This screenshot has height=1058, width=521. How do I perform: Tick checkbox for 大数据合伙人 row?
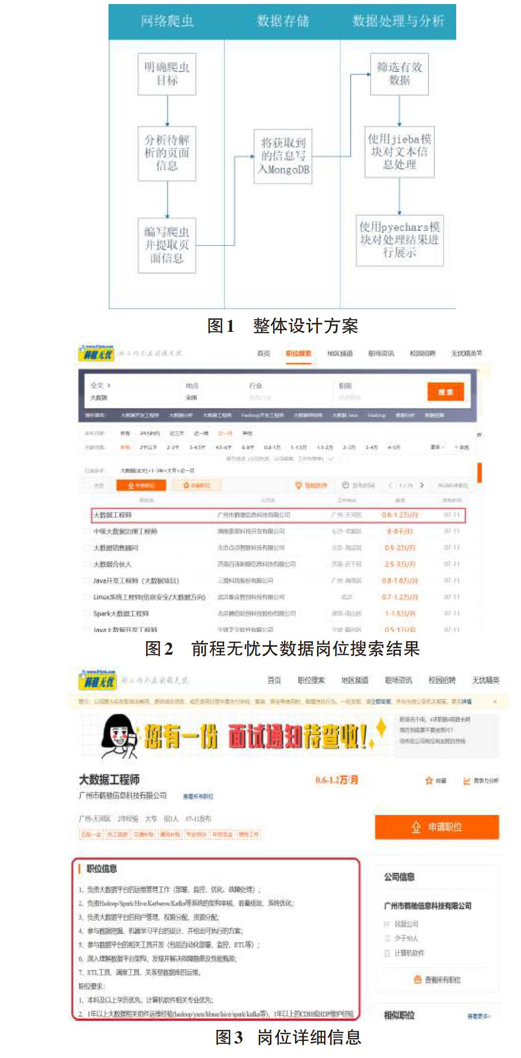pos(86,564)
